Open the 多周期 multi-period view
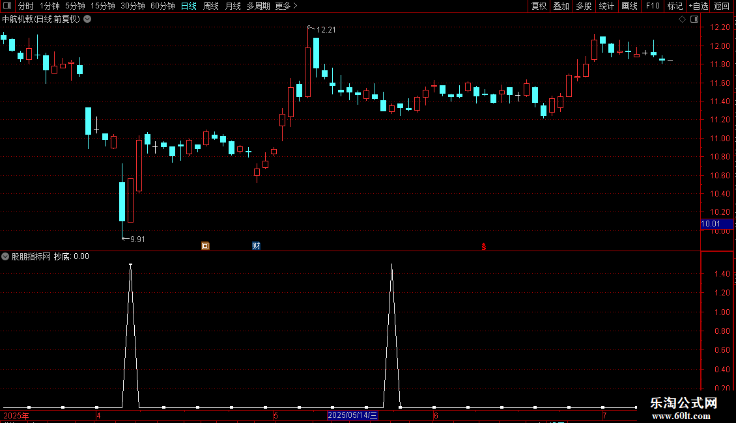This screenshot has width=736, height=423. pyautogui.click(x=258, y=6)
